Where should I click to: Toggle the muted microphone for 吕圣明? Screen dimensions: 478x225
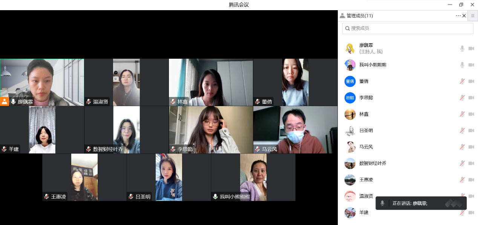tap(462, 131)
